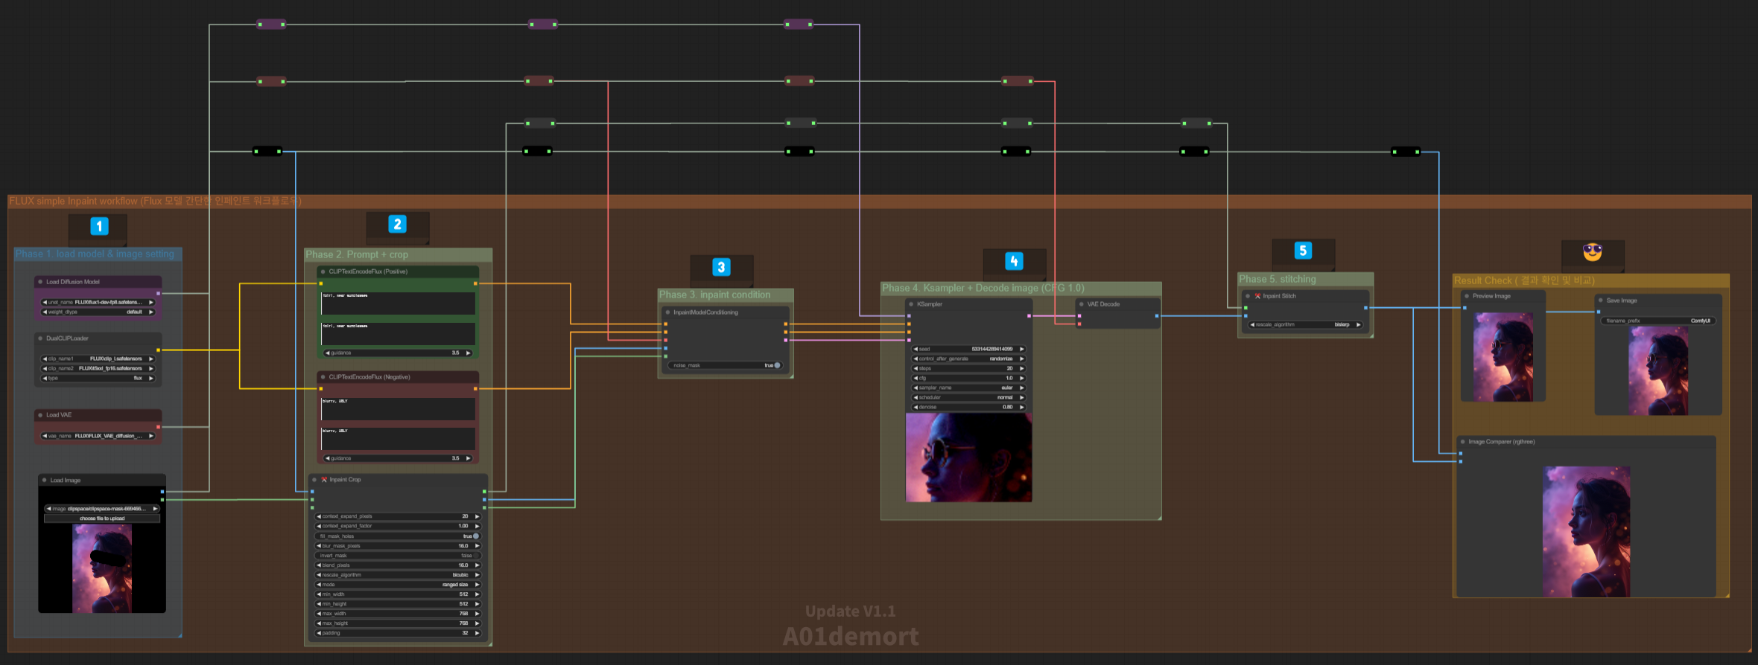Open the unet_name model selector

point(98,303)
